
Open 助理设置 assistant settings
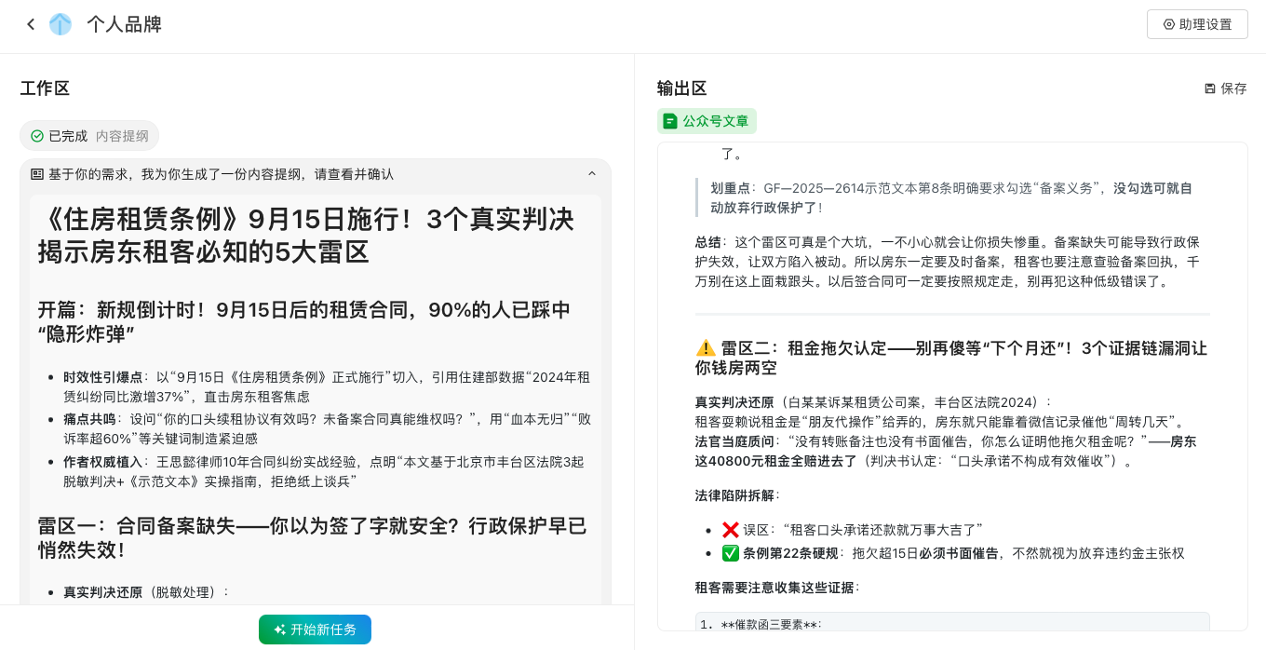coord(1197,24)
